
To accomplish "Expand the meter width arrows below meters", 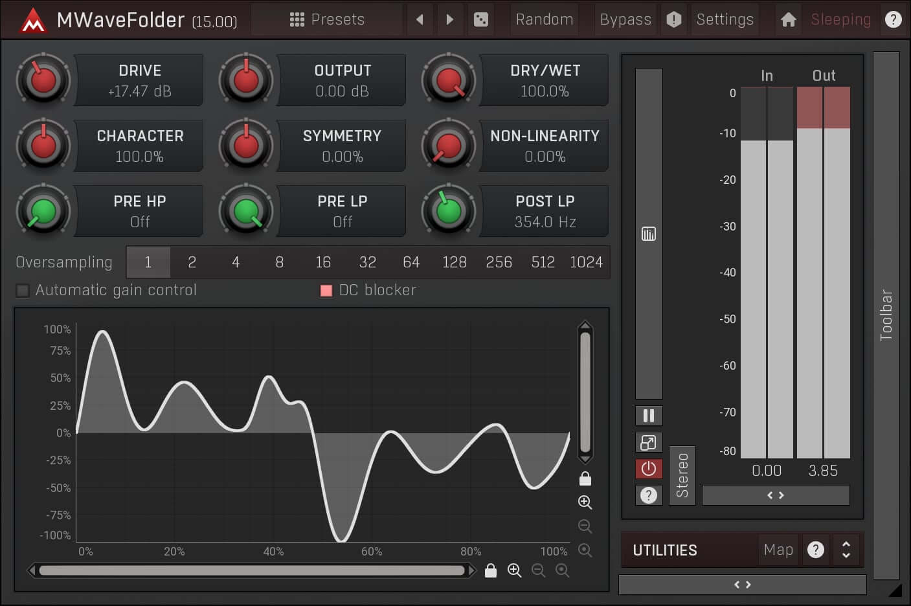I will tap(776, 495).
